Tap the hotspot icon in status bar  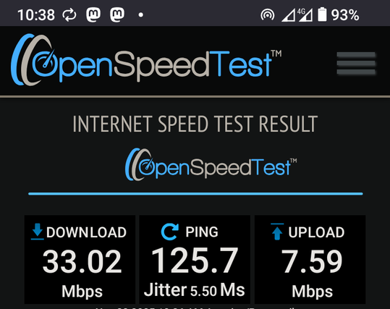268,15
